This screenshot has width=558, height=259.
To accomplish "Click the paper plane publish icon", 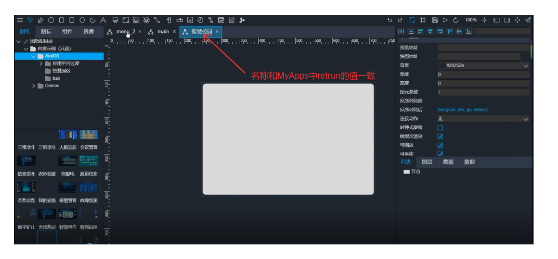I will pos(528,20).
